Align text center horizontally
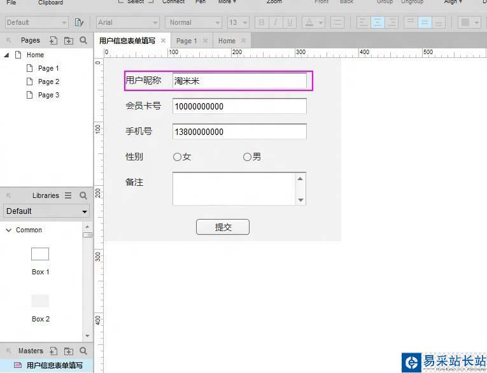 [x=378, y=22]
